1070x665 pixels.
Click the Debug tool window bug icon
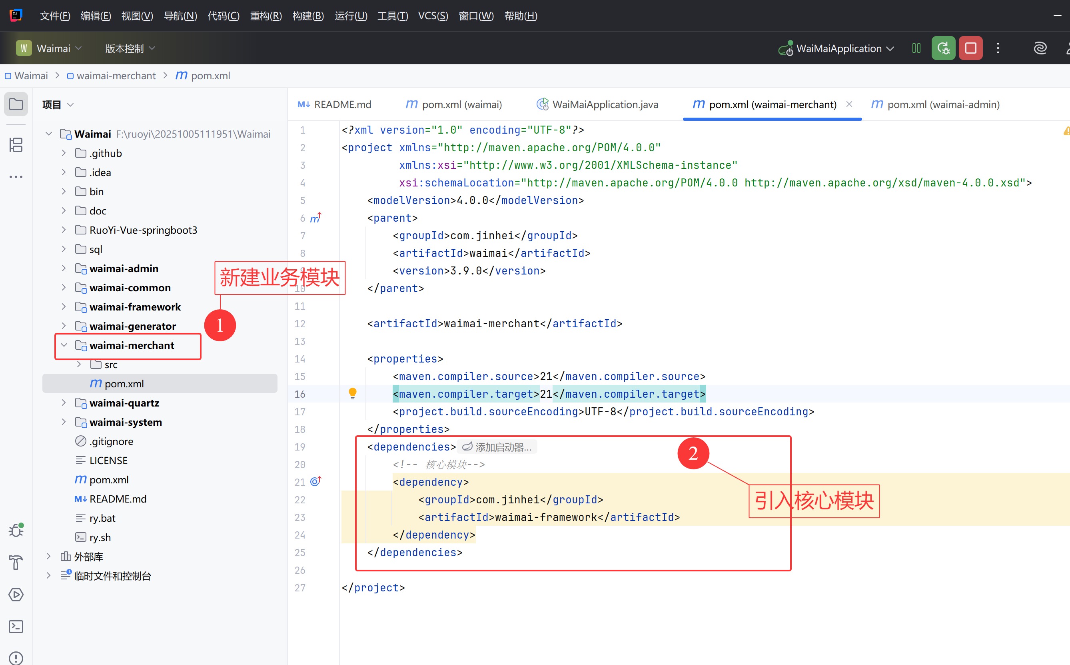coord(16,531)
